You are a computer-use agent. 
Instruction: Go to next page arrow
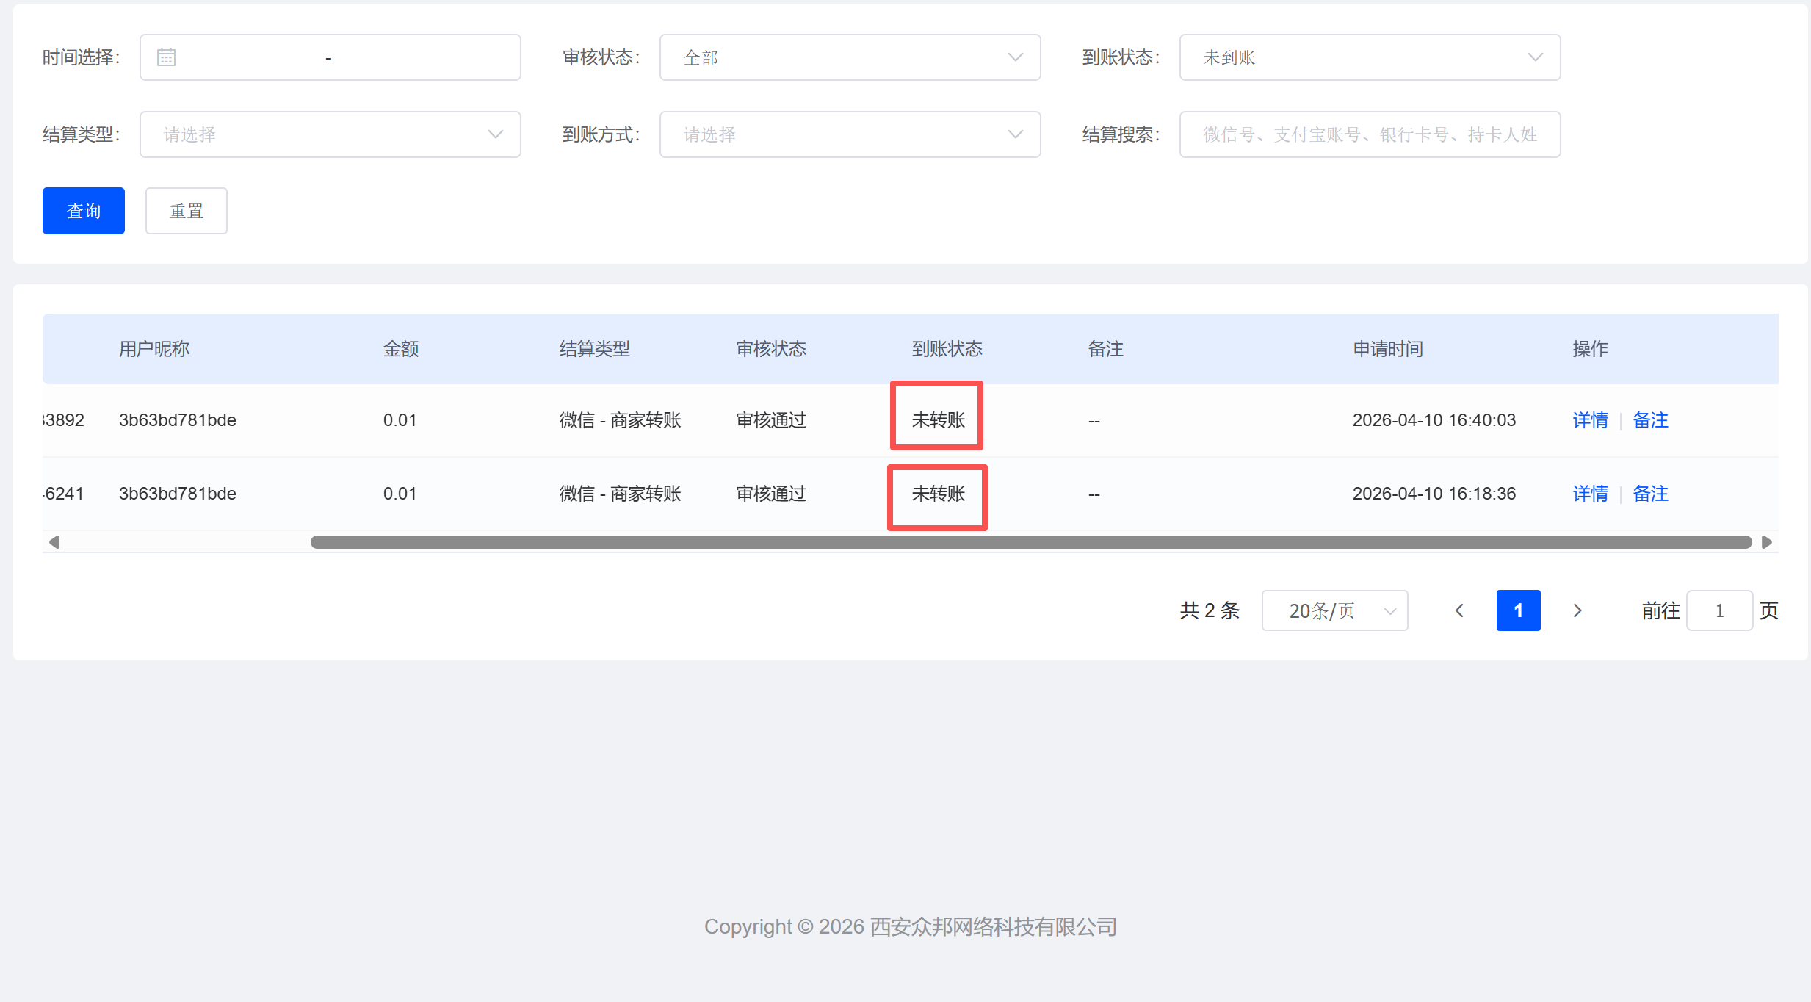(1577, 610)
